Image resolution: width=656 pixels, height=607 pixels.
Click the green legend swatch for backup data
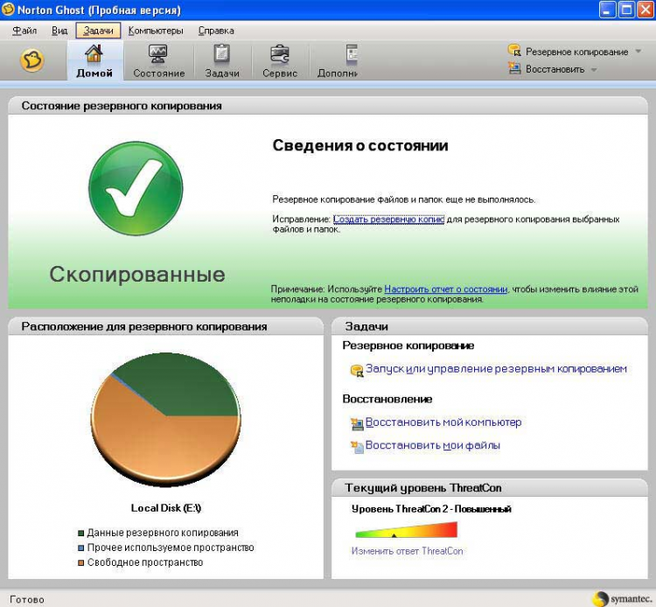(81, 533)
